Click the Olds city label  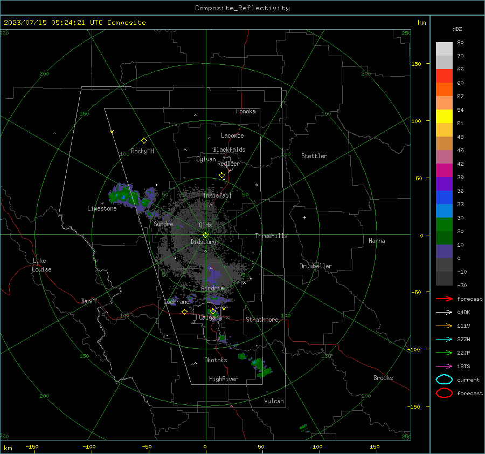(205, 225)
